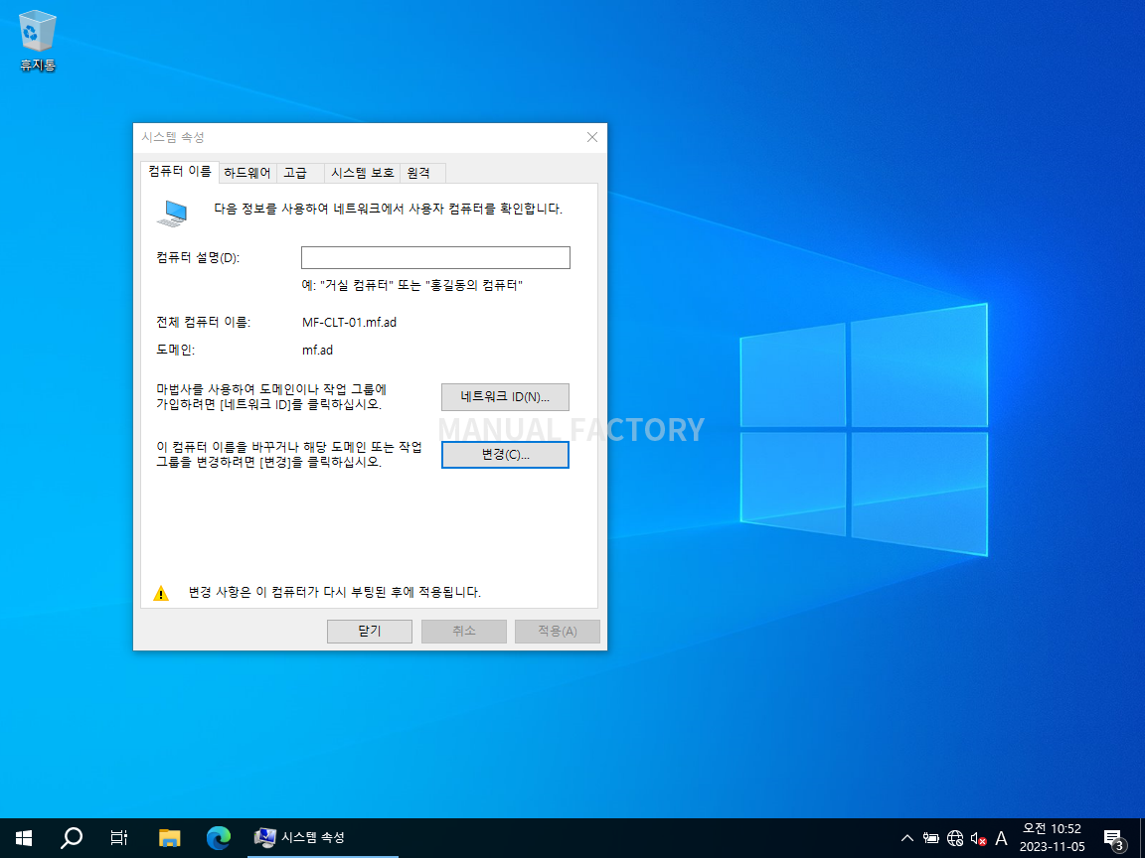Open the Recycle Bin (휴지통) desktop icon
The image size is (1145, 858).
point(37,40)
